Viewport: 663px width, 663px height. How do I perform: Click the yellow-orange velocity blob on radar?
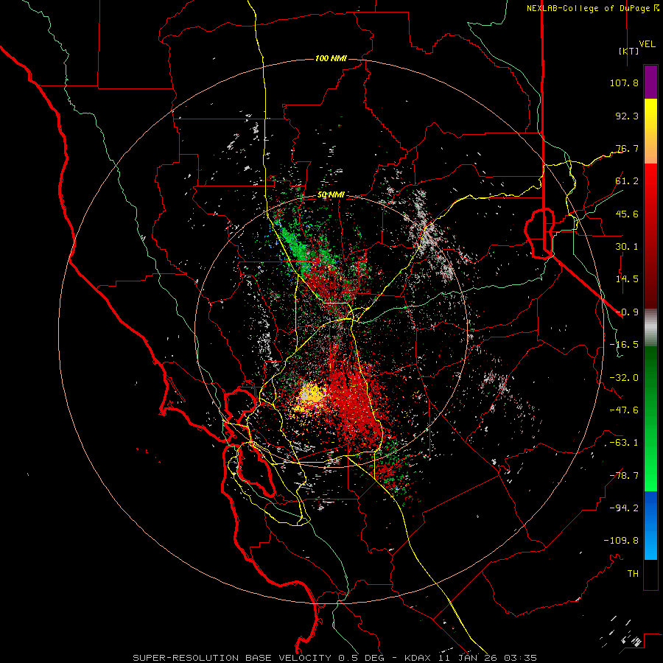312,395
